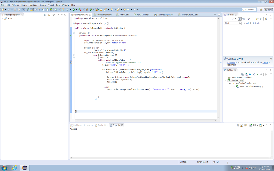Click the External Tools run icon

coord(80,10)
